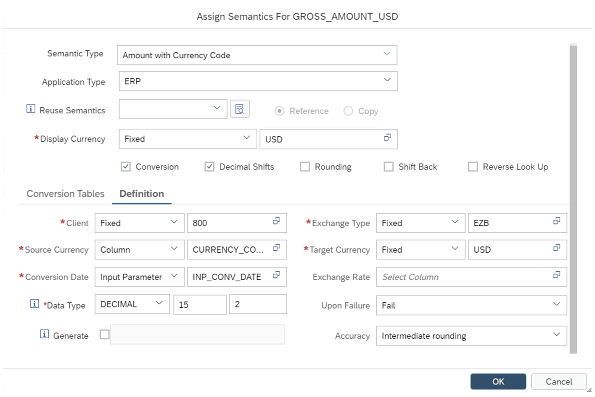
Task: Enable the Reverse Look Up checkbox
Action: point(473,167)
